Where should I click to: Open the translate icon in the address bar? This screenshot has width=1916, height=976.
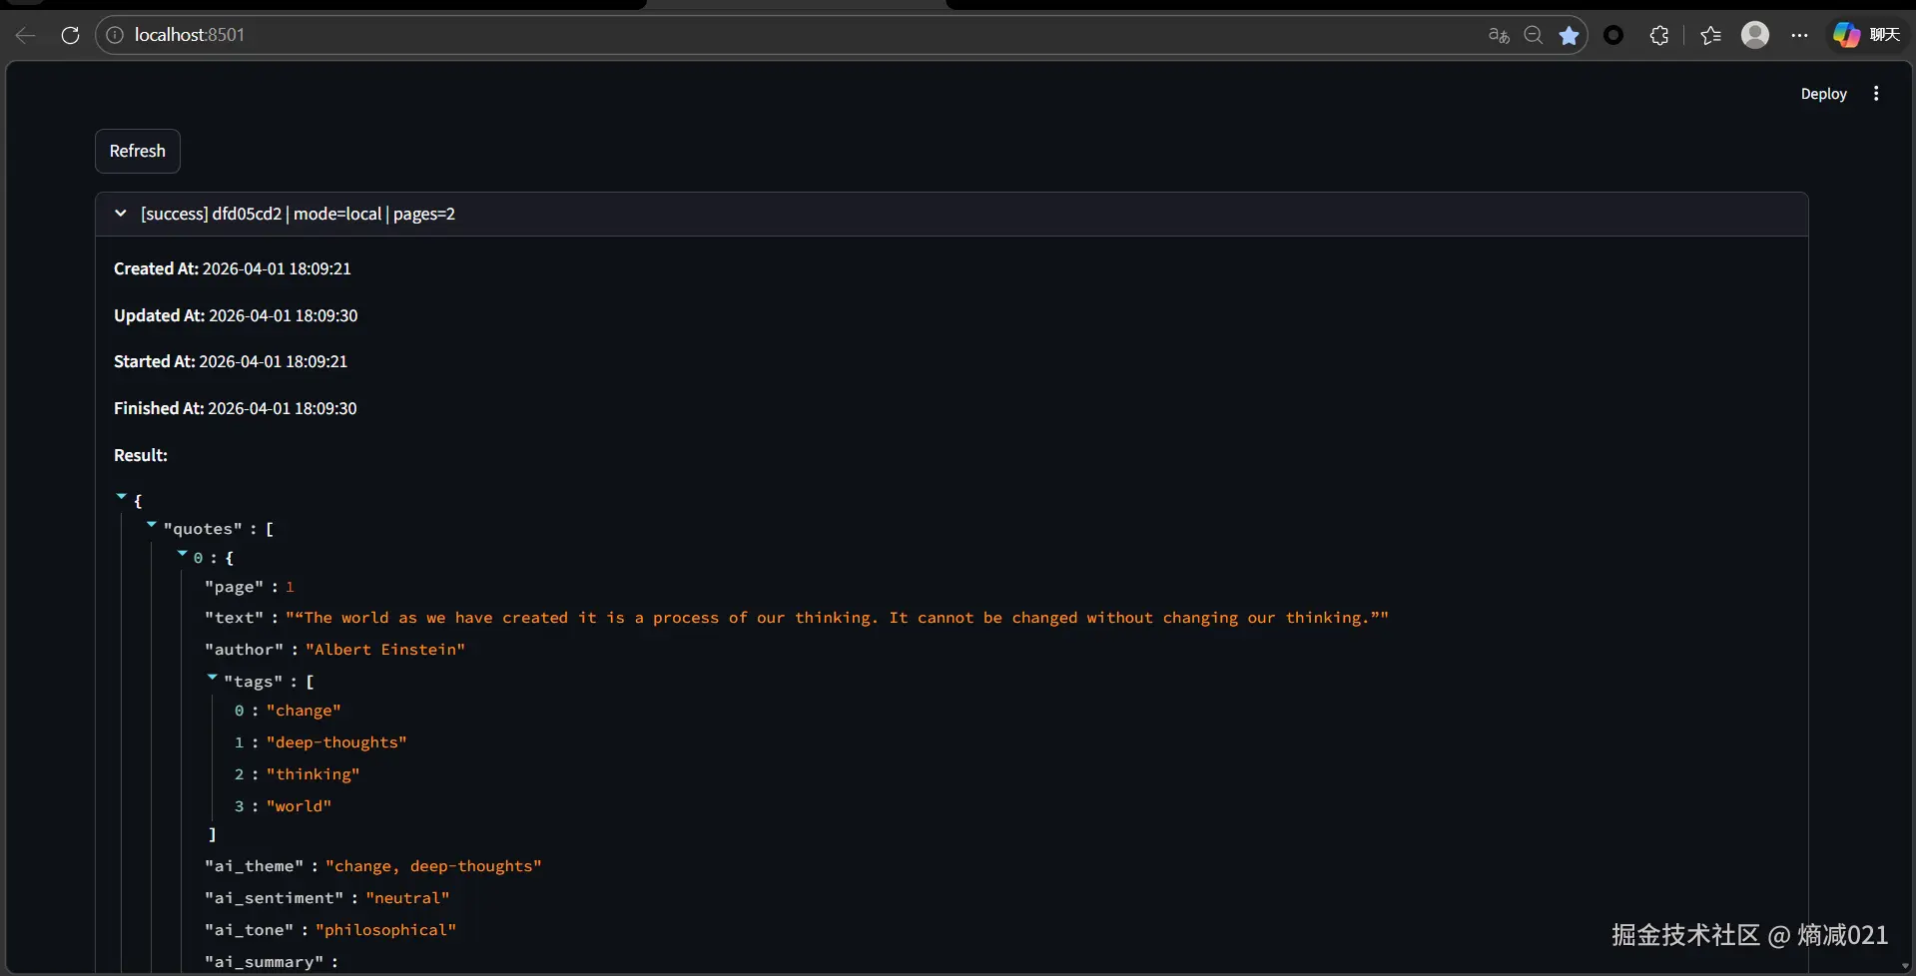coord(1498,34)
